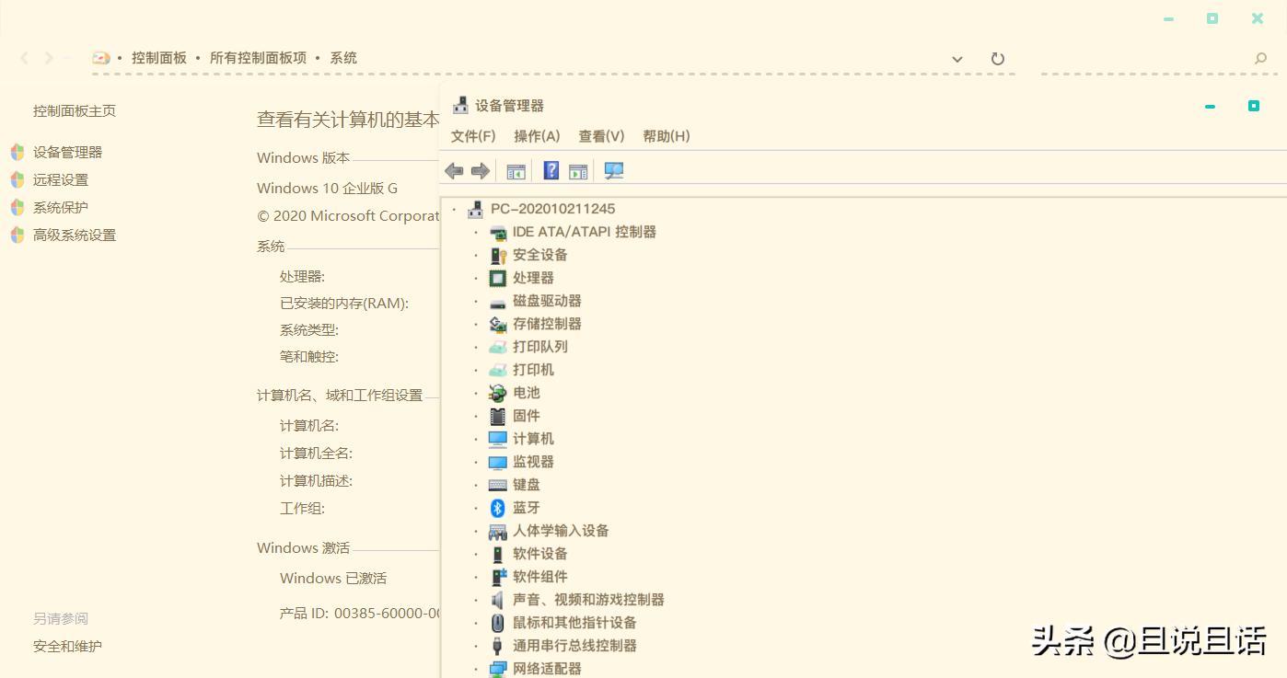
Task: Expand the 安全设备 node
Action: pos(476,256)
